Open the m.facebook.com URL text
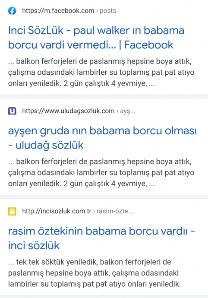Image resolution: width=208 pixels, height=298 pixels. [58, 11]
